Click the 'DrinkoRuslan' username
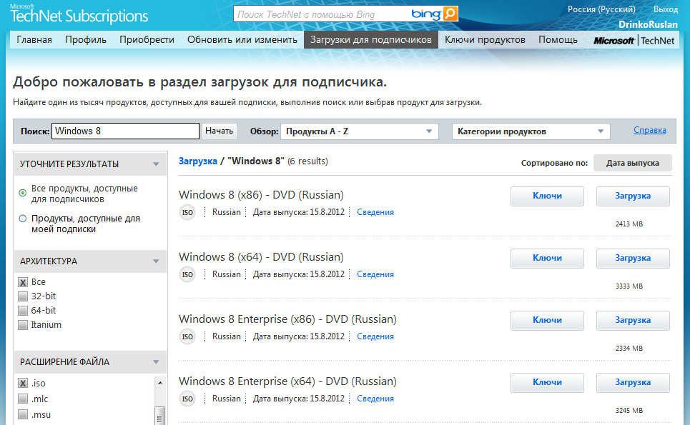The height and width of the screenshot is (425, 690). 649,24
